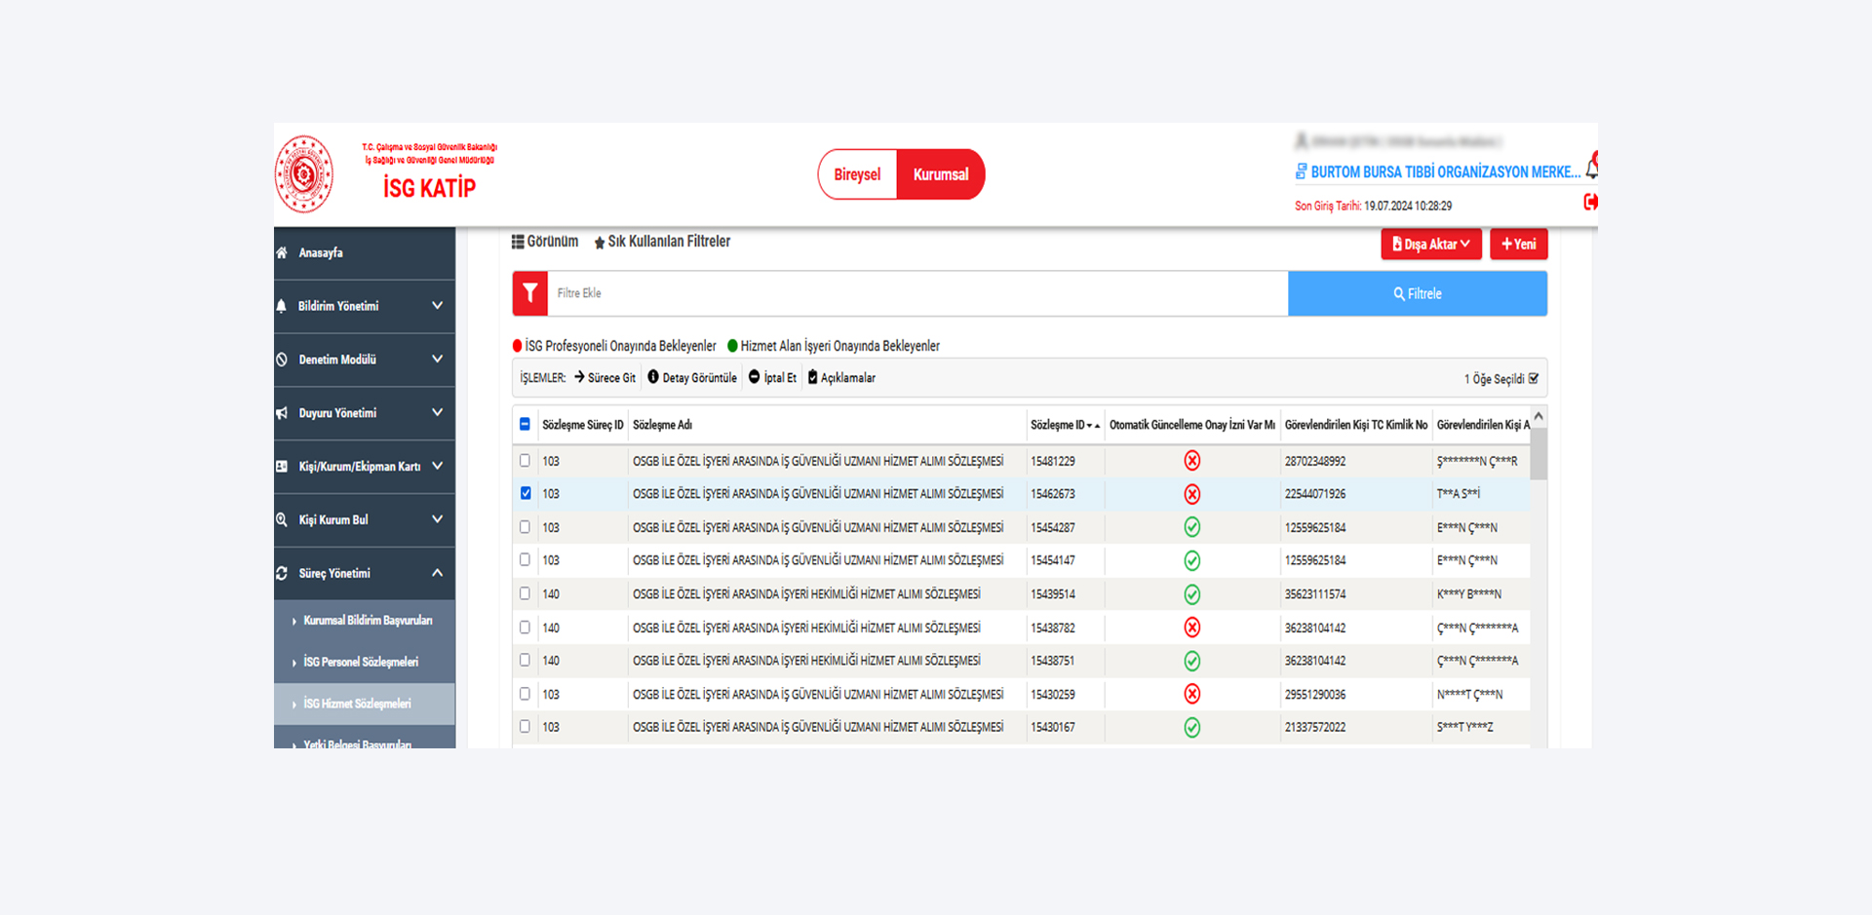Uncheck the row for contract 15462673
The width and height of the screenshot is (1872, 915).
[526, 493]
